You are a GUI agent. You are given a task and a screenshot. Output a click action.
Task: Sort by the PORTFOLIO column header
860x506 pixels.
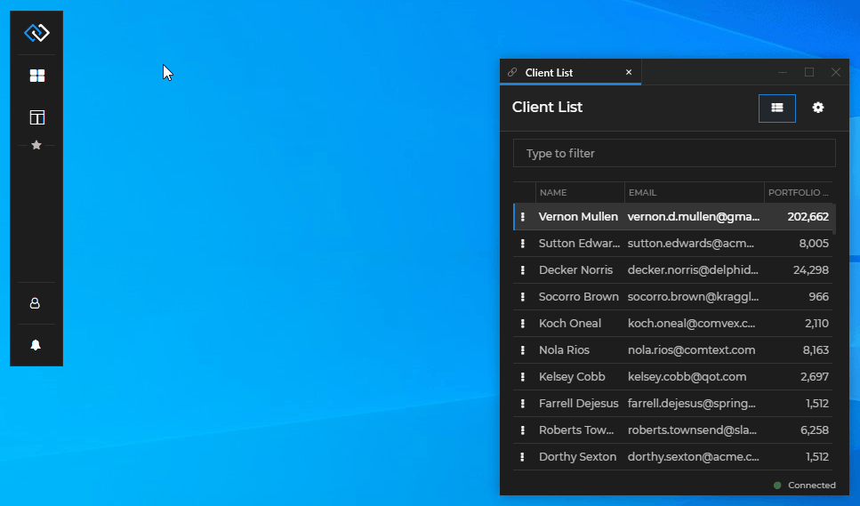pos(798,192)
